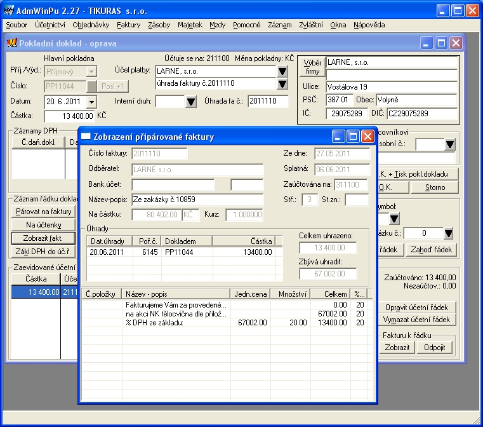The width and height of the screenshot is (483, 427).
Task: Maximize the Zobrazení připárované faktury dialog
Action: click(353, 136)
